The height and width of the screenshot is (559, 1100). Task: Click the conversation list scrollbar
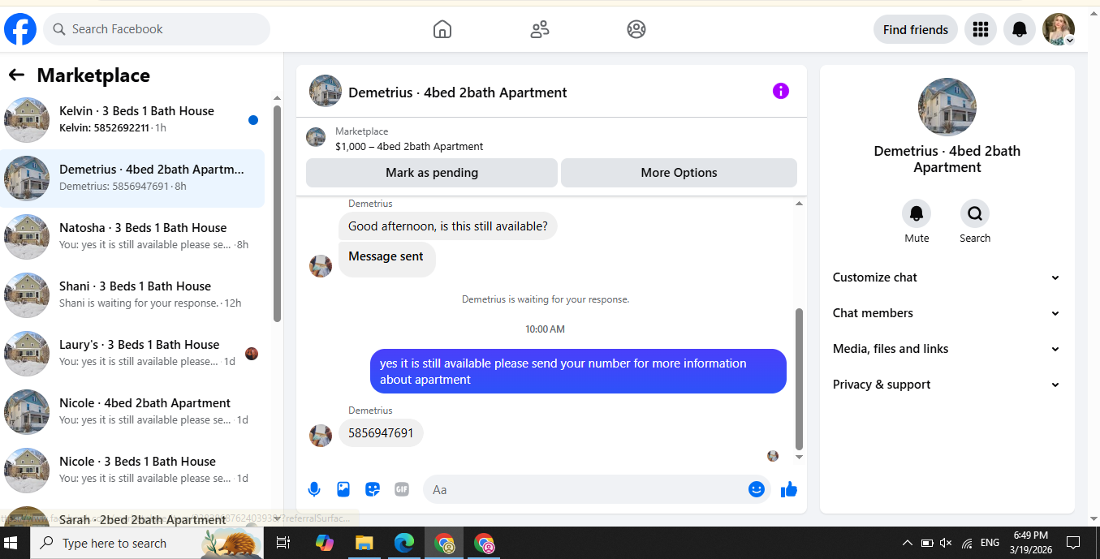pos(277,213)
